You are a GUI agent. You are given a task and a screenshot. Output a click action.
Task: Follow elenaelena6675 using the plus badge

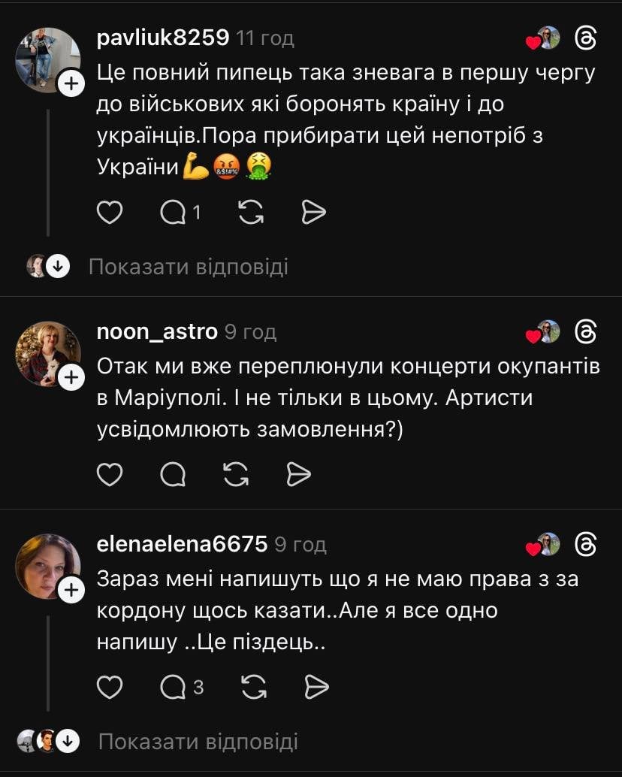(71, 591)
